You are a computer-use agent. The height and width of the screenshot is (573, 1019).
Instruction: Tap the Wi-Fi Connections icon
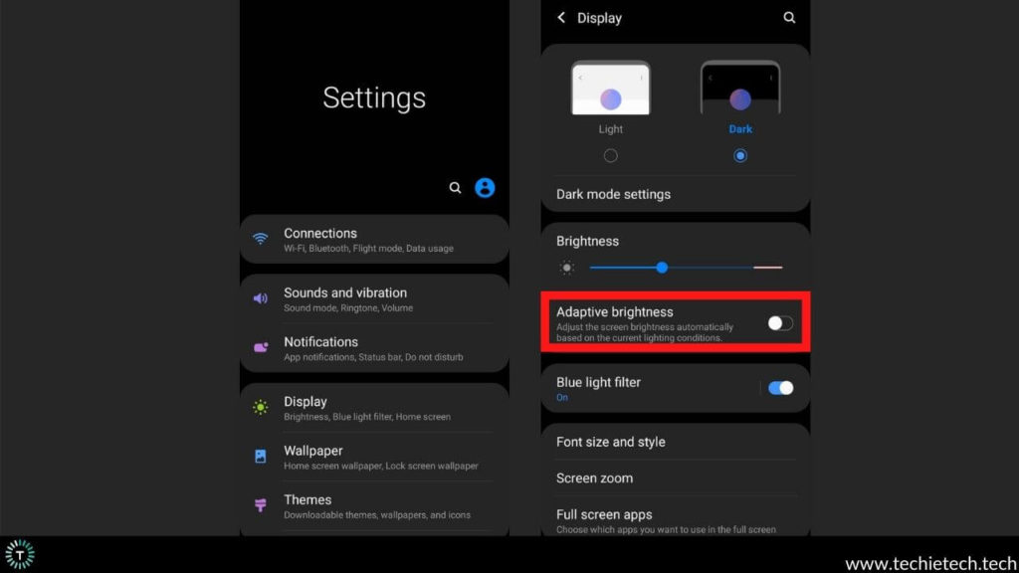(261, 239)
